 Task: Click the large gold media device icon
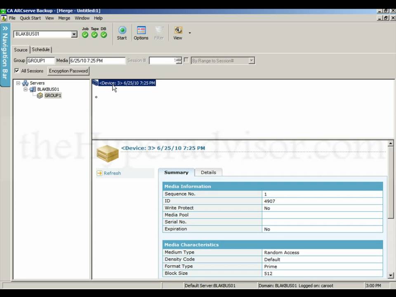click(108, 153)
